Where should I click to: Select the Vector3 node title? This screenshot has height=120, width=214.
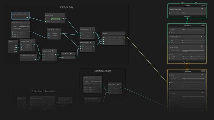(105, 33)
